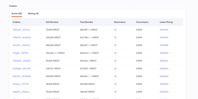Select self-bonded value 75,010 KREST
This screenshot has height=99, width=198.
pyautogui.click(x=53, y=92)
